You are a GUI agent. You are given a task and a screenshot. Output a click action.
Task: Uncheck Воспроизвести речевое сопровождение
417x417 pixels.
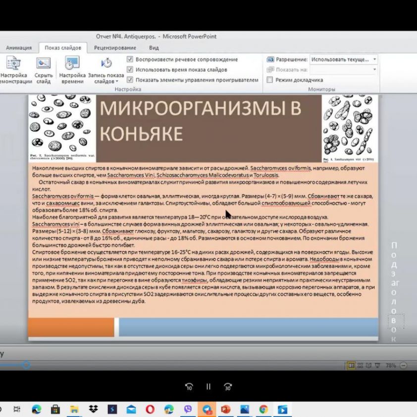130,59
